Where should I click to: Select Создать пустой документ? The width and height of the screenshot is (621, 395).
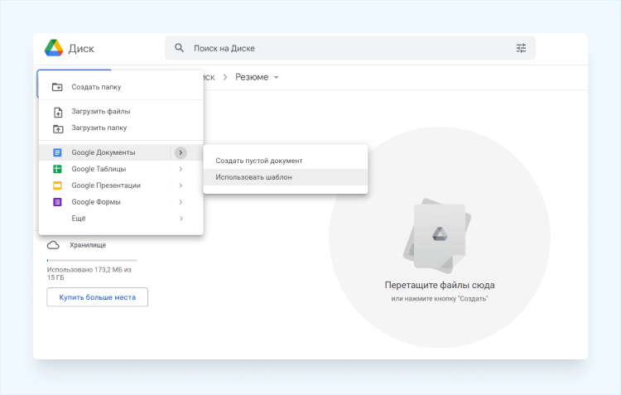click(x=259, y=161)
